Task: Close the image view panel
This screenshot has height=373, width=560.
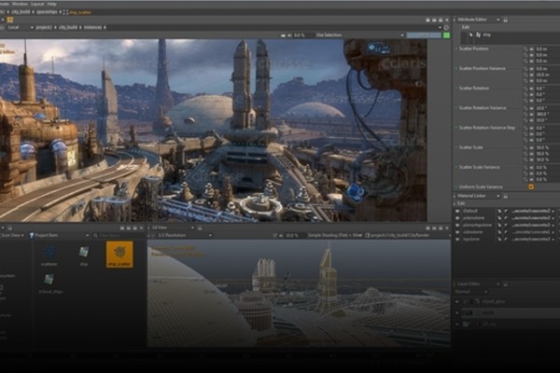Action: [446, 20]
